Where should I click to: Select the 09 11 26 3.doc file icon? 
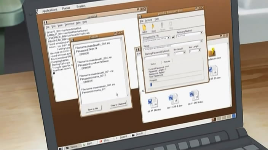pyautogui.click(x=194, y=95)
